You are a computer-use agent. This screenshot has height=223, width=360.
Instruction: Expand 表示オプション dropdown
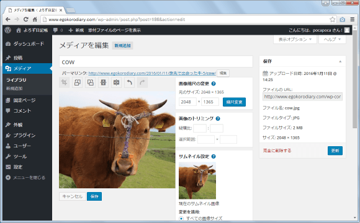point(295,40)
